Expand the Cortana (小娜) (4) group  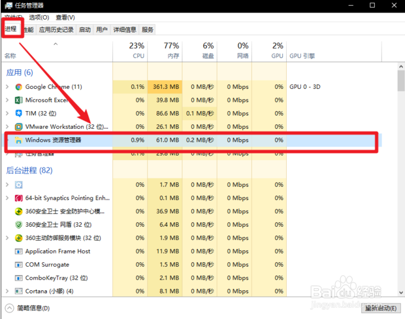(7, 291)
